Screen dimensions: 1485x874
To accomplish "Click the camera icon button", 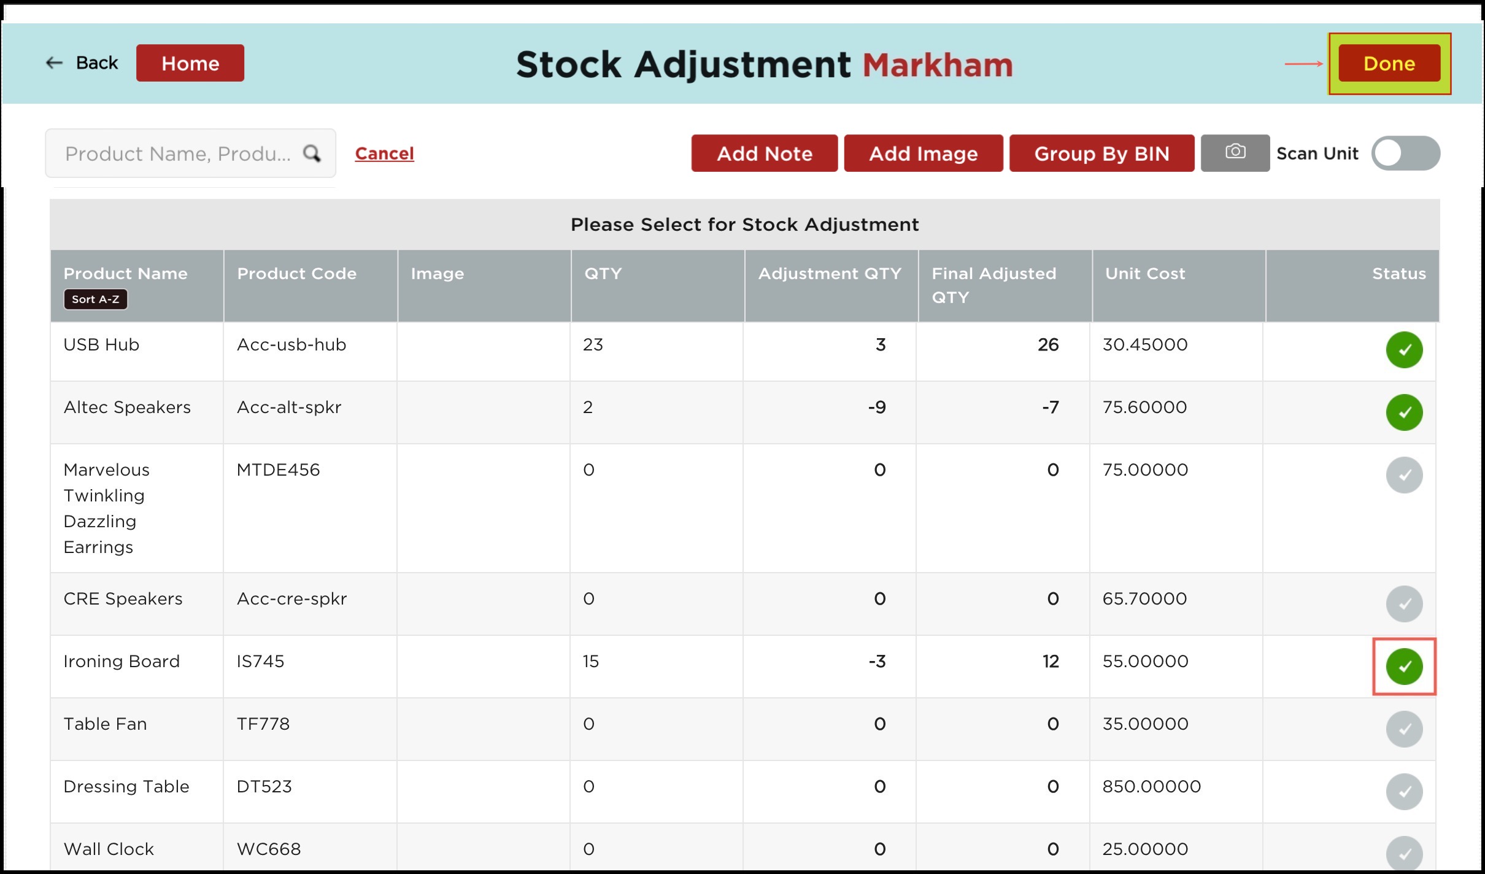I will click(1235, 152).
